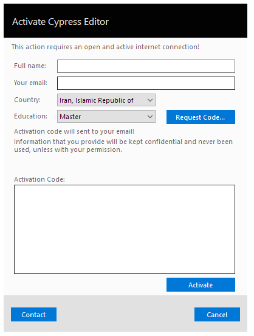Screen dimensions: 254x336
Task: Expand the Country list via its chevron arrow
Action: tap(150, 100)
